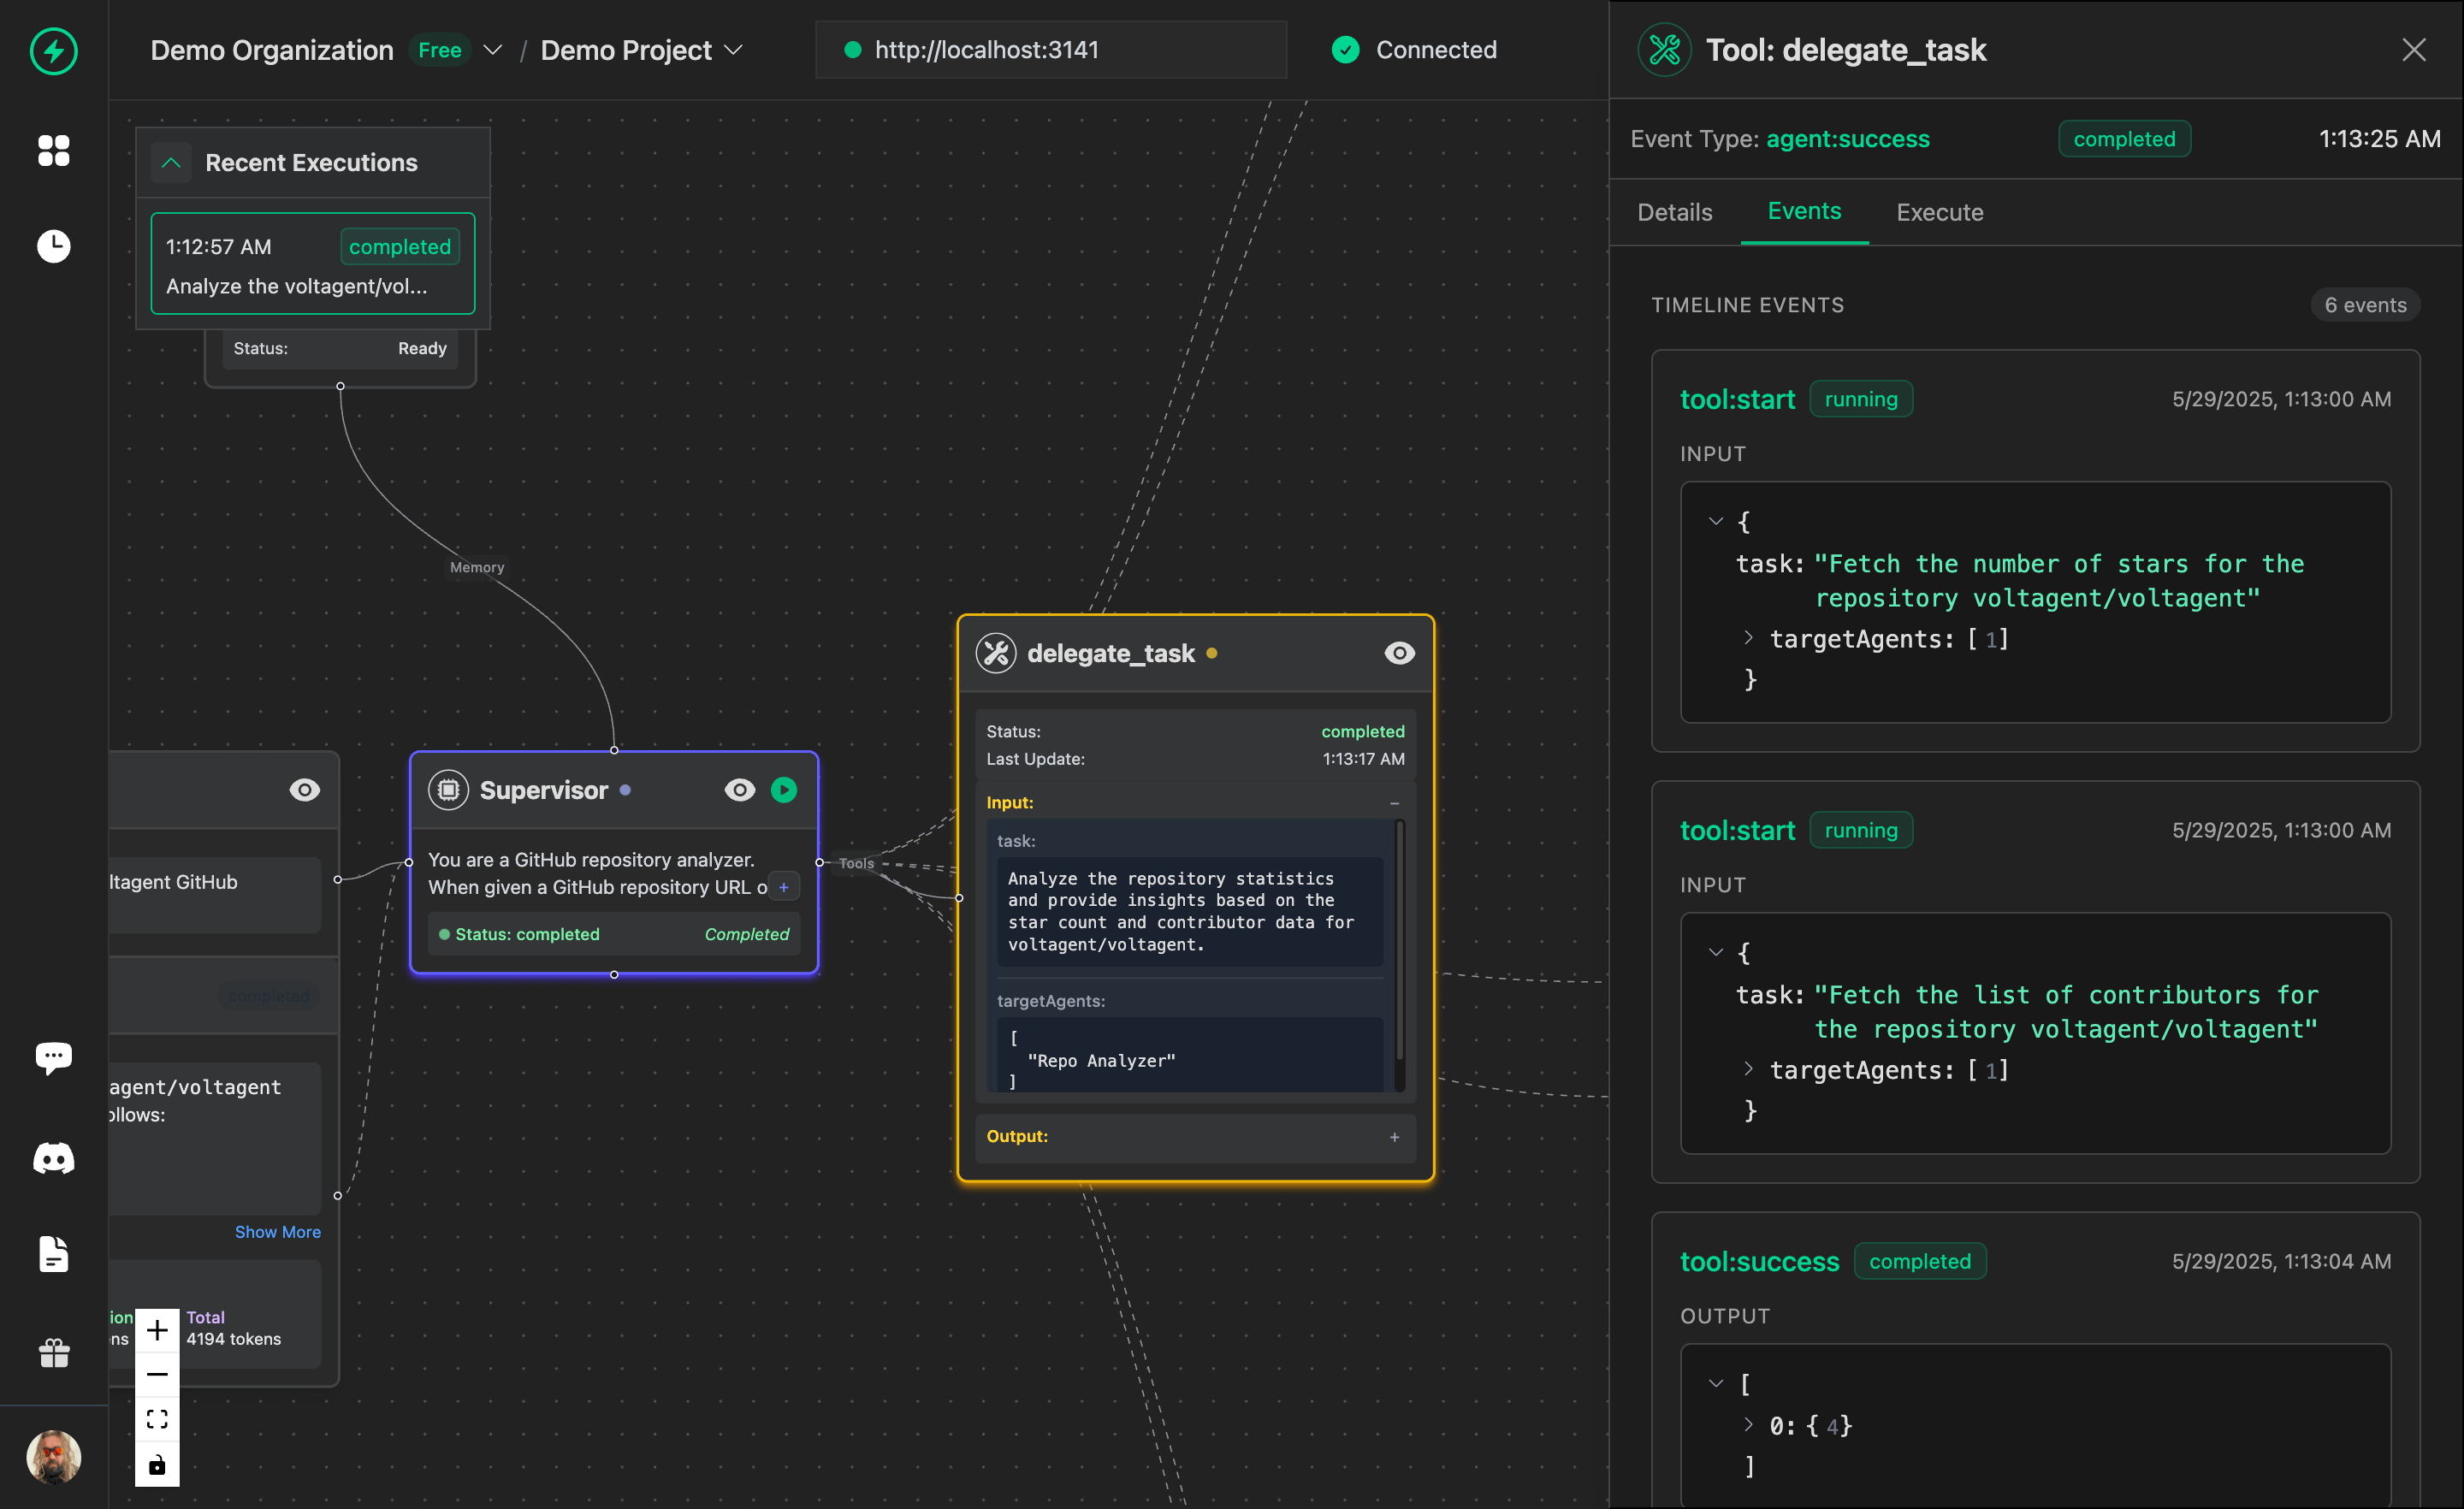Collapse the stars task JSON object

(1716, 521)
